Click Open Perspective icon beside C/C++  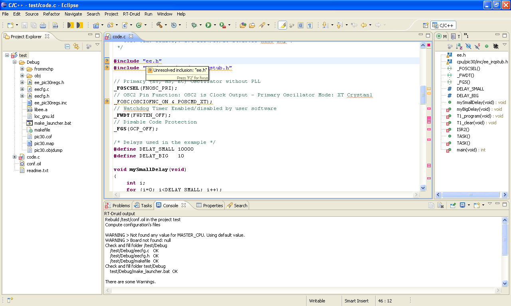[426, 25]
